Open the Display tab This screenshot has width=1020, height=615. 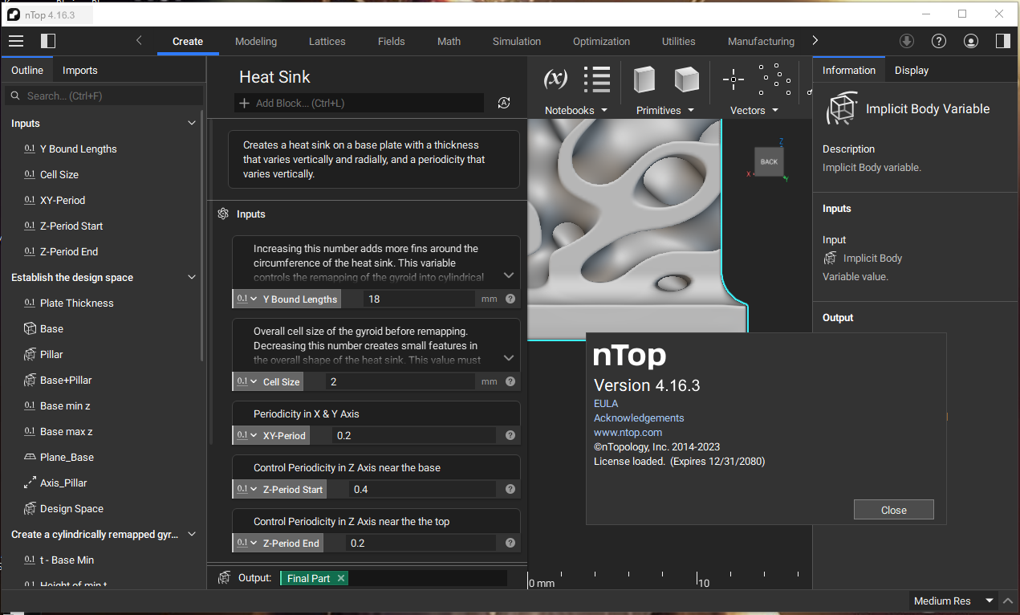[x=911, y=71]
